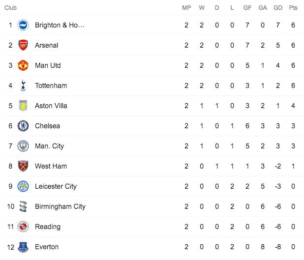Screen dimensions: 304x260
Task: Select the Man Utd crest icon
Action: 23,65
